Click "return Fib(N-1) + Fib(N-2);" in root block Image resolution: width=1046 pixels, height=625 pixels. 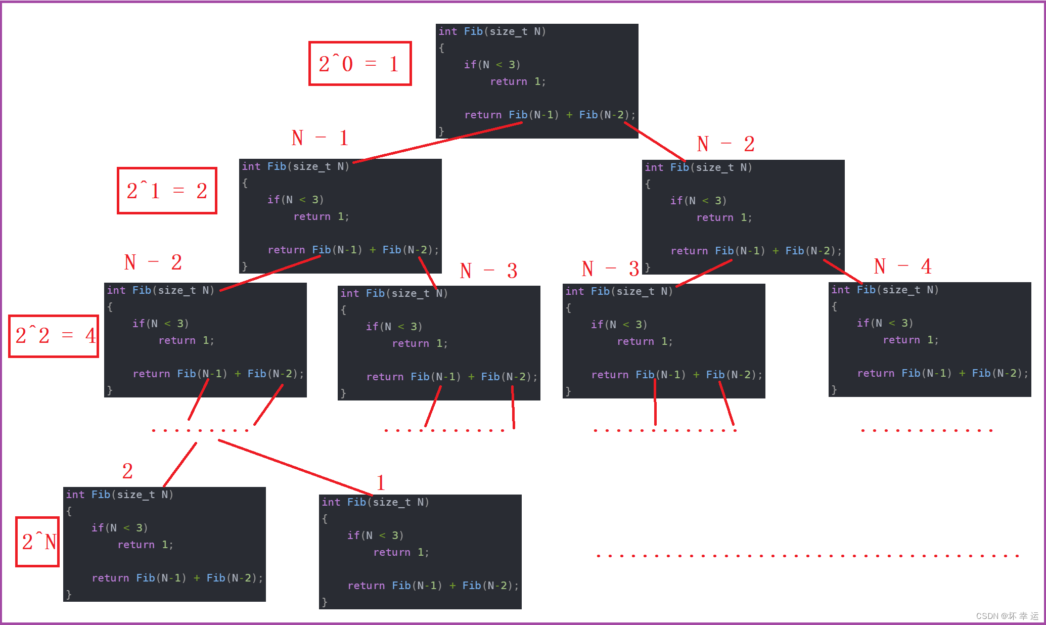pos(550,115)
